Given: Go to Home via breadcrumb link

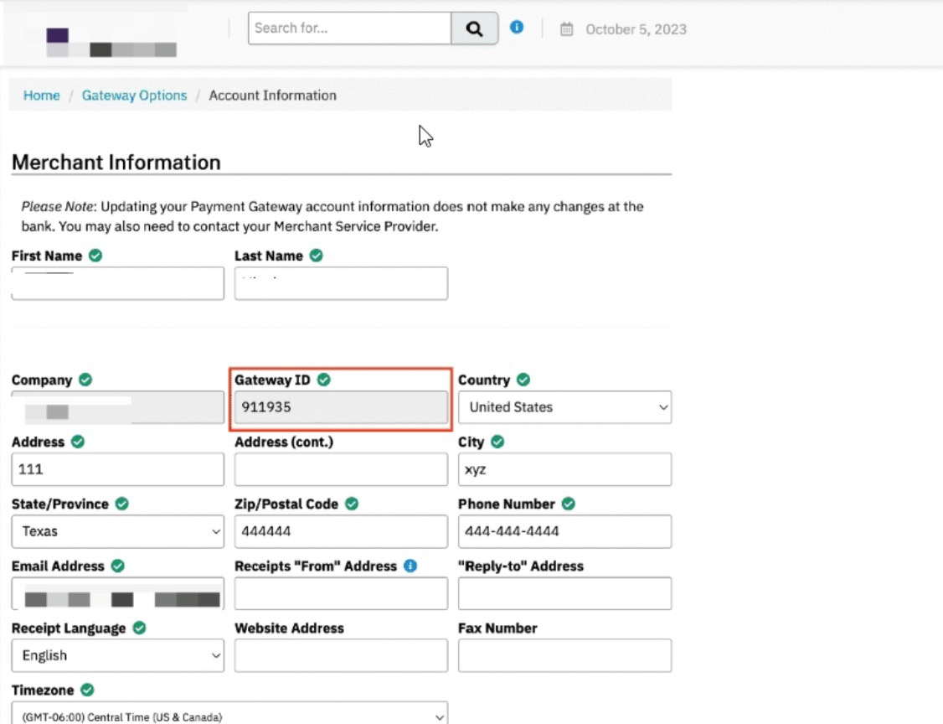Looking at the screenshot, I should point(41,96).
